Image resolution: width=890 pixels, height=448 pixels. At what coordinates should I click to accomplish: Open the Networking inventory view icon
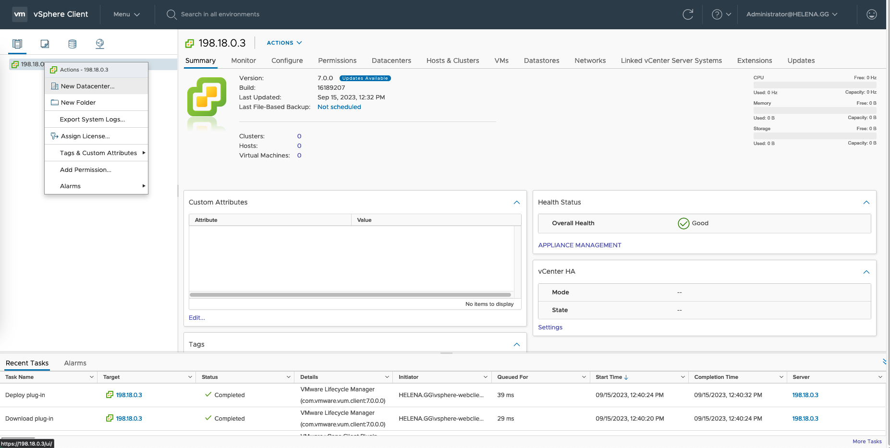click(x=100, y=44)
